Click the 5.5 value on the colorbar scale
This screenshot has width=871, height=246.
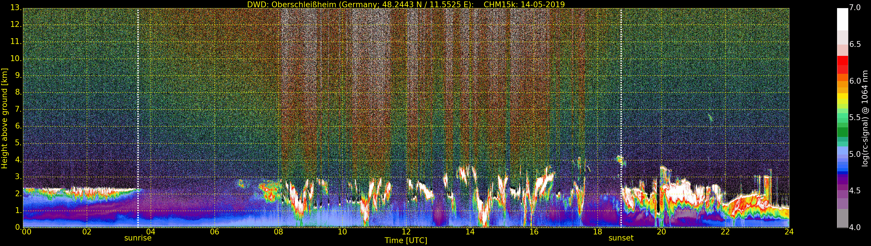pyautogui.click(x=855, y=118)
